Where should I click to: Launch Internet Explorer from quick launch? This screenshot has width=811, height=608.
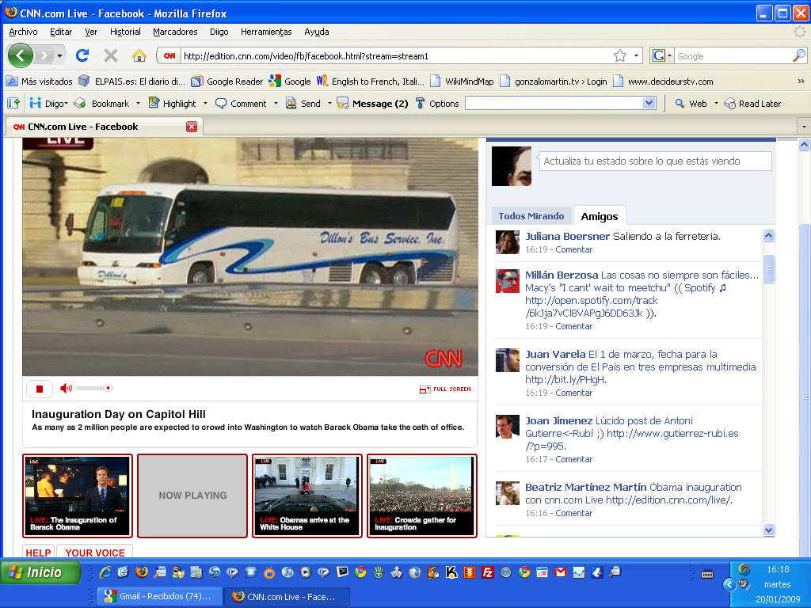click(105, 572)
